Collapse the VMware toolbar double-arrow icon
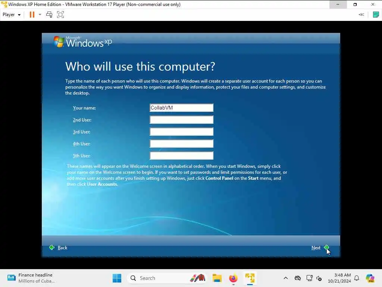Screen dimensions: 382x287 [x=361, y=15]
